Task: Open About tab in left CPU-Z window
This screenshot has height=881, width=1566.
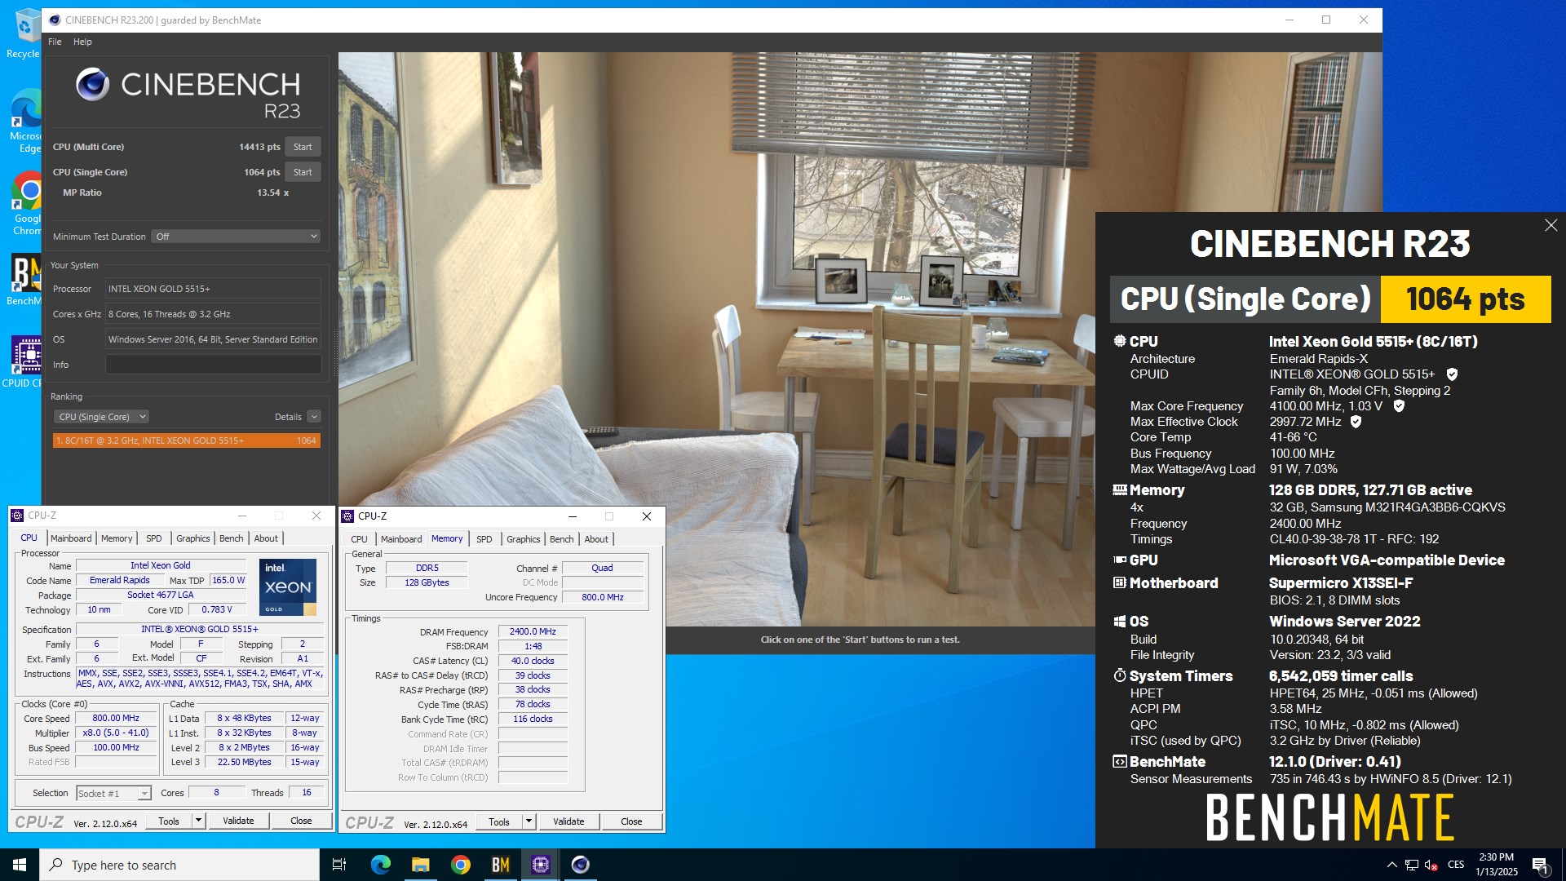Action: [x=266, y=538]
